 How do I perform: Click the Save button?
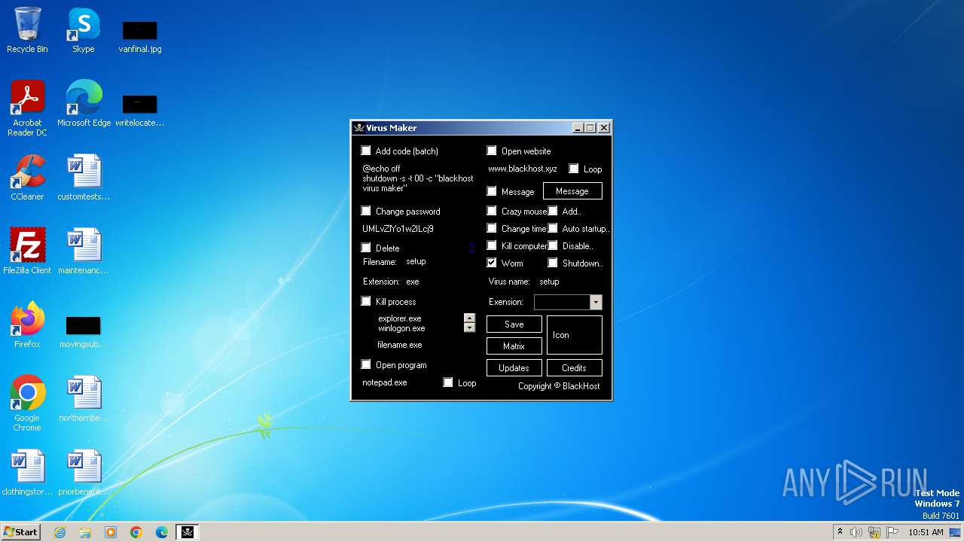coord(514,324)
